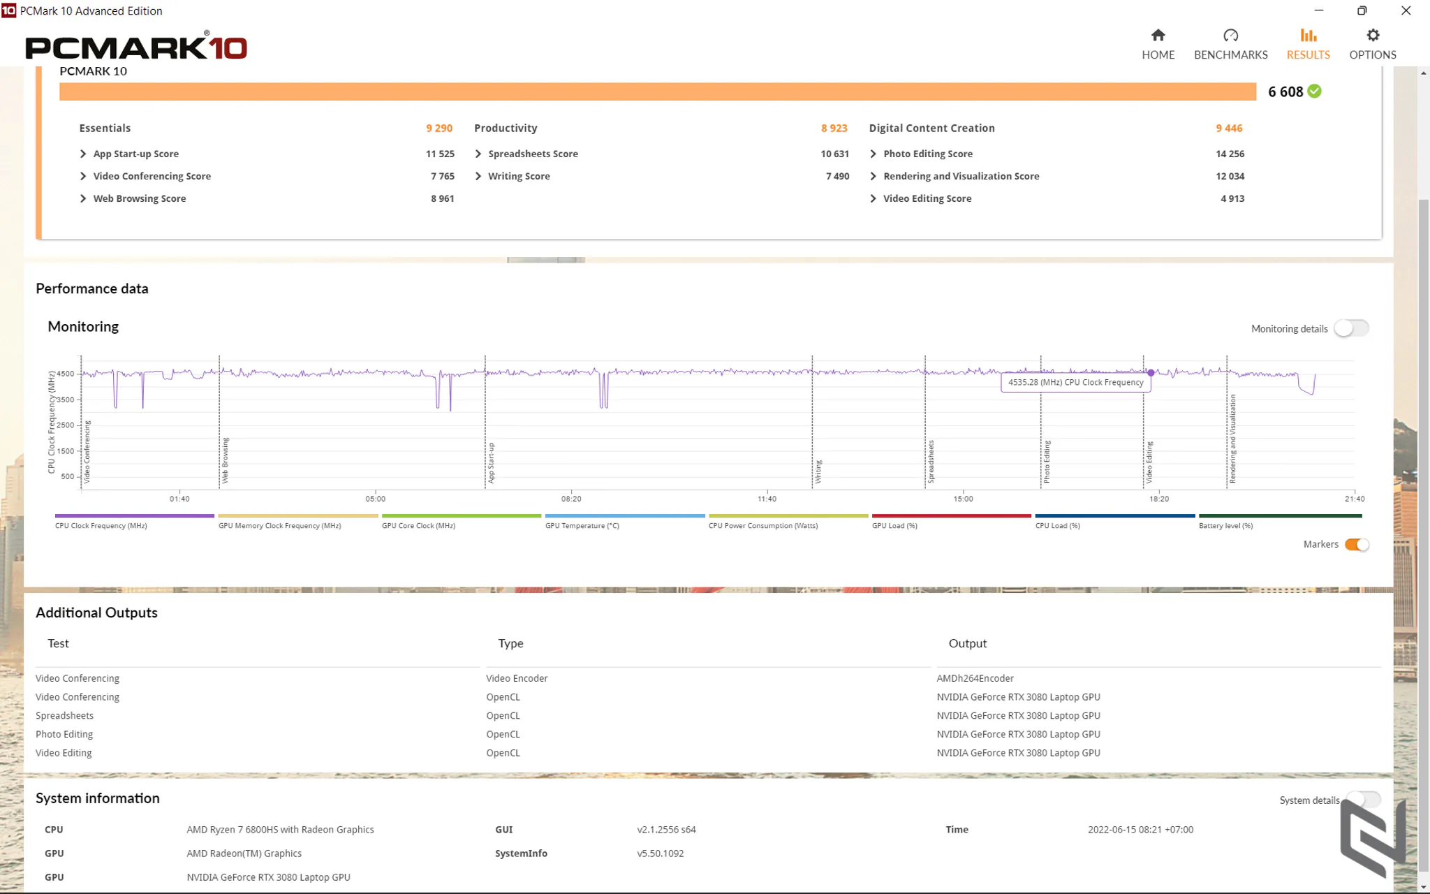Expand the Video Conferencing Score row

[83, 176]
